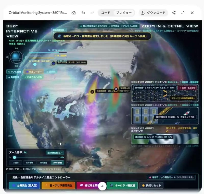Image resolution: width=204 pixels, height=194 pixels.
Task: Click the 気象・自然現象リアルタイム発生コントローラー heading
Action: pyautogui.click(x=41, y=177)
